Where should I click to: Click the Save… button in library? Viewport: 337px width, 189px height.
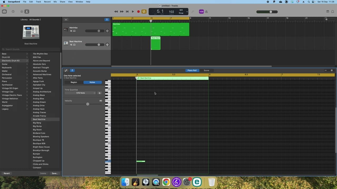coord(54,173)
